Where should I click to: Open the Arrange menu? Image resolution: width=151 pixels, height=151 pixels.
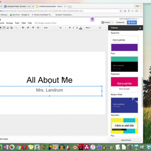9,23
